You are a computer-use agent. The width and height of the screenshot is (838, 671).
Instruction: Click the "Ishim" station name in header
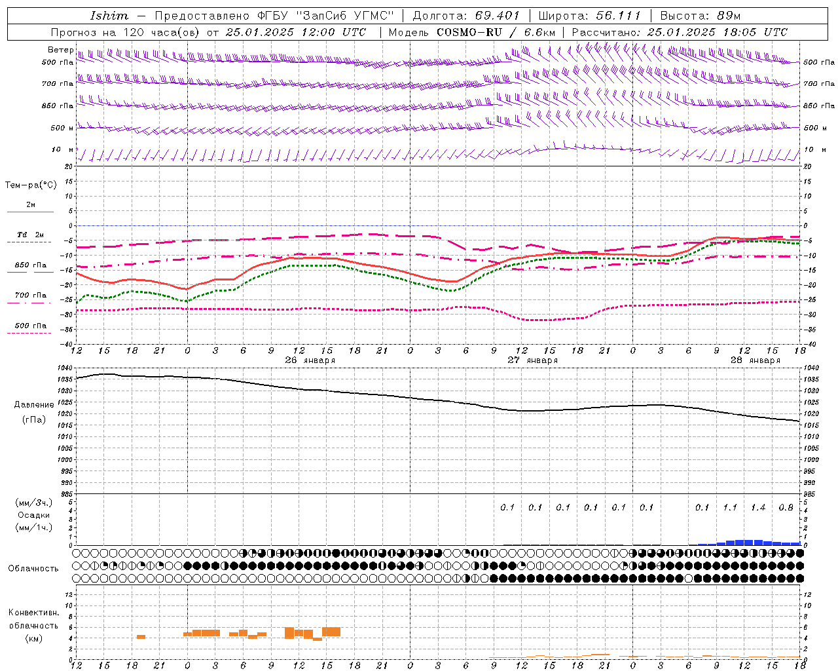[x=109, y=16]
